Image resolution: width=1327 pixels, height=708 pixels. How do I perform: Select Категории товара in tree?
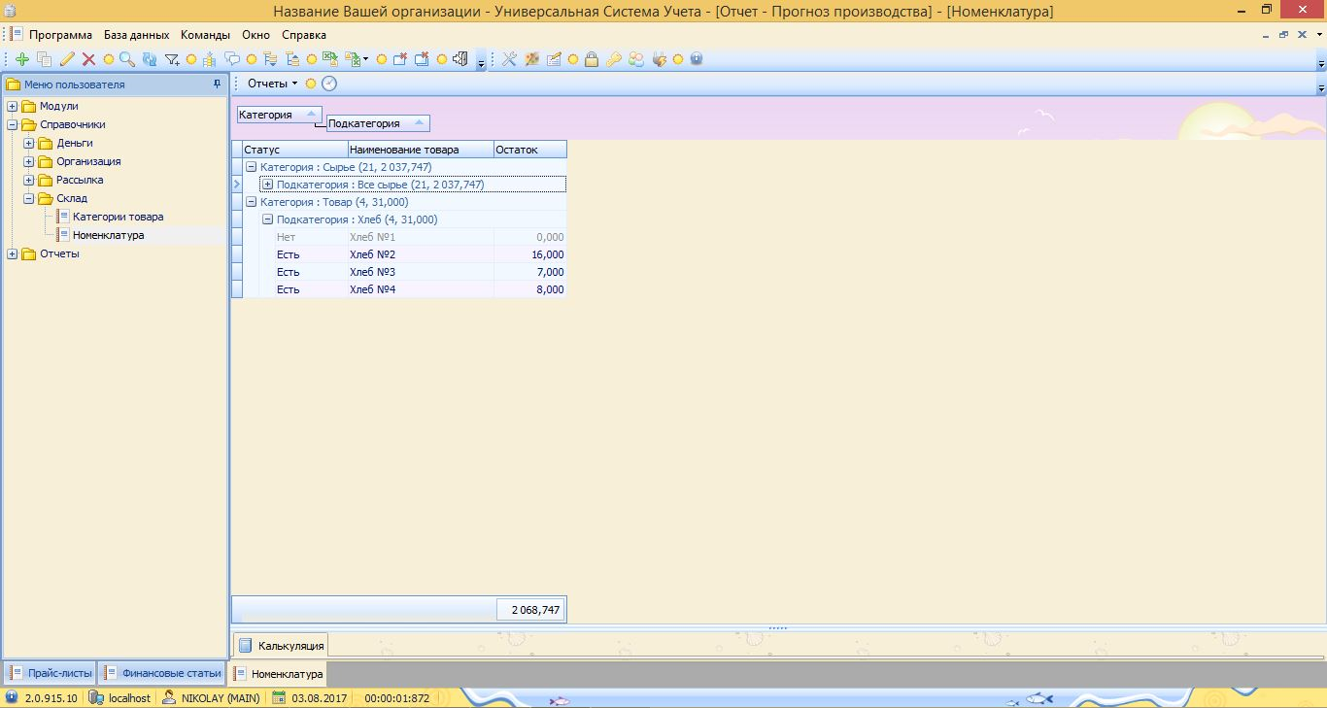pos(118,217)
